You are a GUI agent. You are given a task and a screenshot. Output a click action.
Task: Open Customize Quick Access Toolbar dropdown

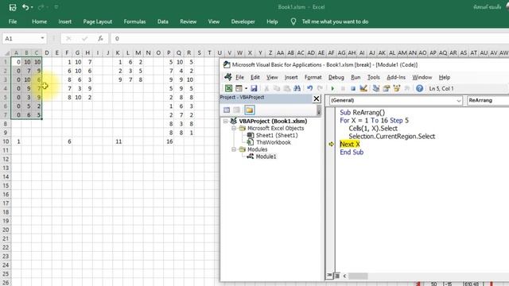(x=56, y=7)
